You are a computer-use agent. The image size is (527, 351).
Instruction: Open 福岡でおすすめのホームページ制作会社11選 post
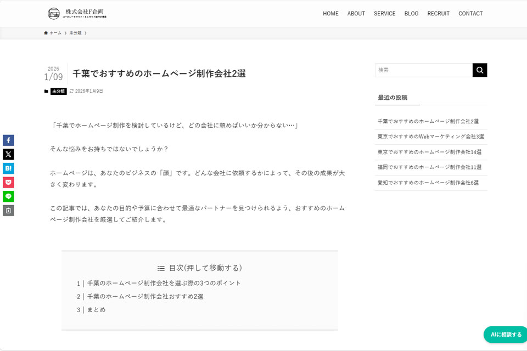pyautogui.click(x=429, y=167)
